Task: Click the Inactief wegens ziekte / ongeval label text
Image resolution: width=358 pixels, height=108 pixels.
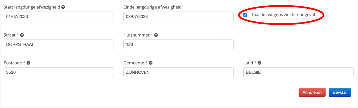Action: 283,15
